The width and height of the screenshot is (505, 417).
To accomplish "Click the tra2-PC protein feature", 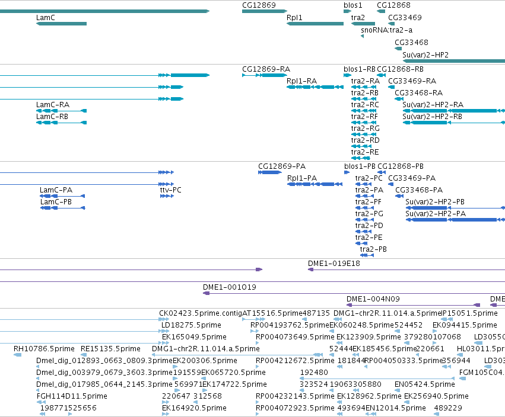I will (364, 184).
